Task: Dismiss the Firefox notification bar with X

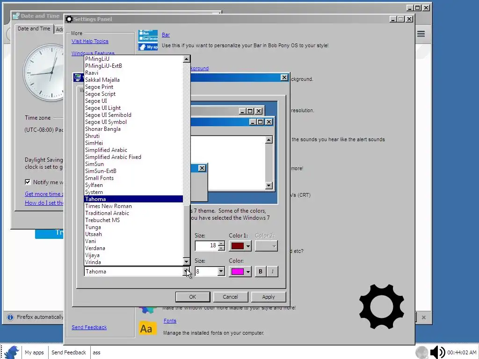Action: point(424,317)
